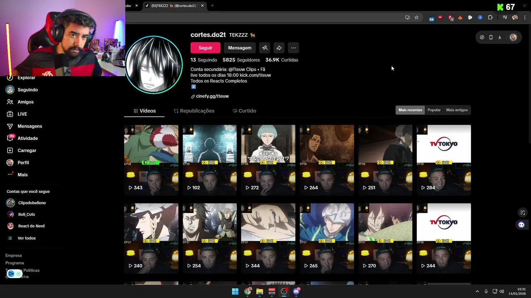Open the video with 272 views
This screenshot has width=531, height=298.
tap(268, 160)
